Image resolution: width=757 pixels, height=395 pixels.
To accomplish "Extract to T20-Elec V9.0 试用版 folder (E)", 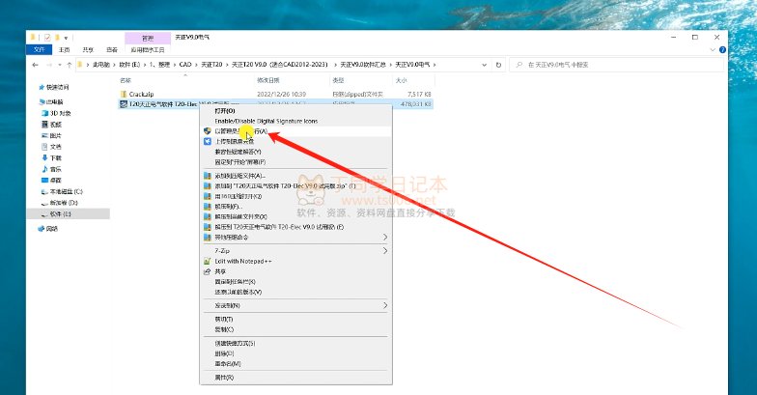I will (x=279, y=227).
